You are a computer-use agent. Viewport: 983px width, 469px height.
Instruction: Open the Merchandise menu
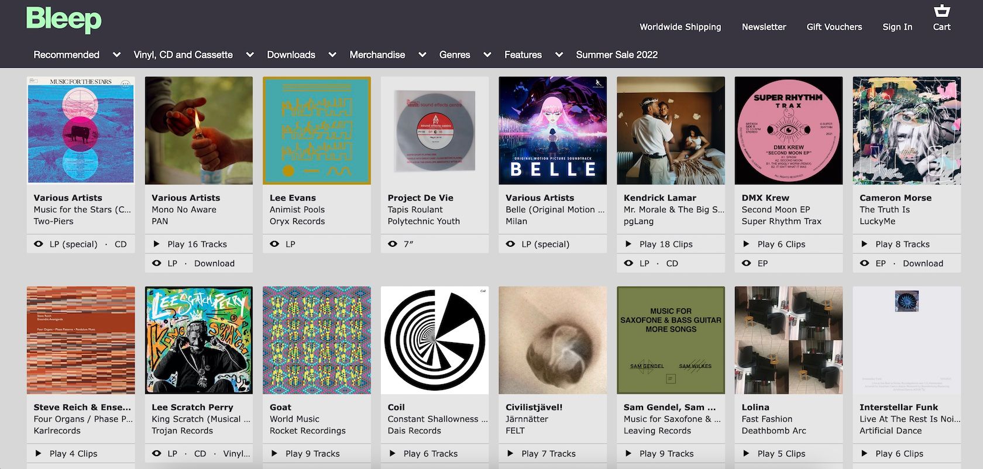tap(377, 54)
